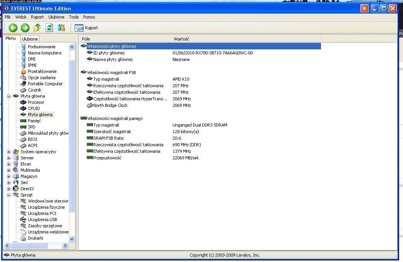Select the IPMI tree item
The image size is (403, 262).
click(32, 65)
